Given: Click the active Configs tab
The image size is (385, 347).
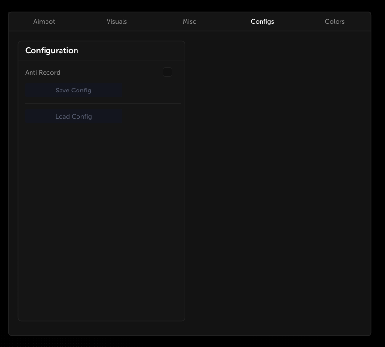Looking at the screenshot, I should (262, 22).
